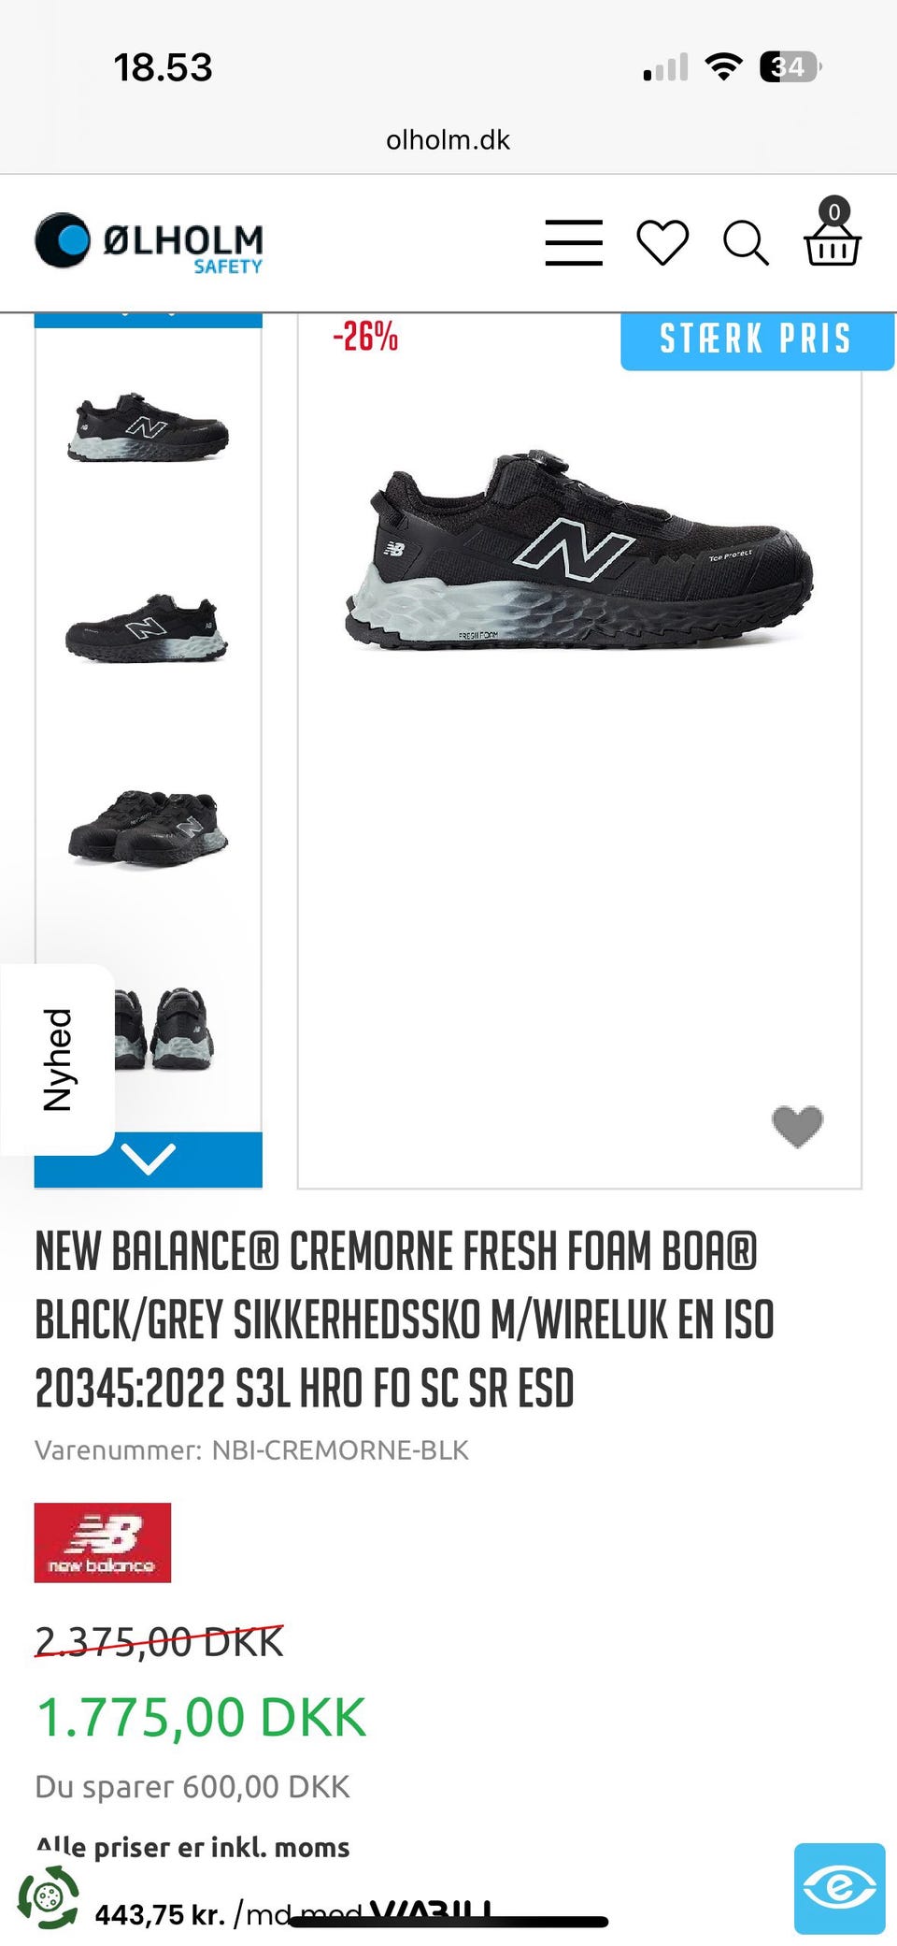Click the green cookie settings icon

click(47, 1898)
